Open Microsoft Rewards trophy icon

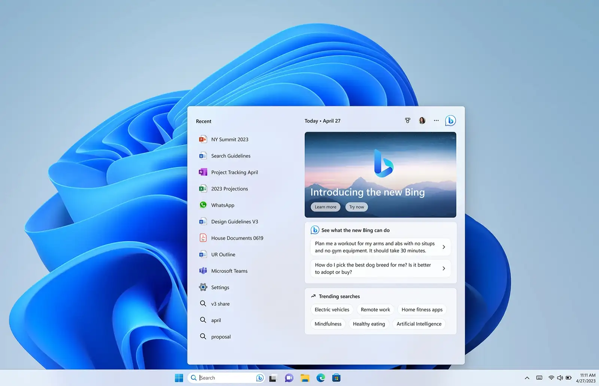408,121
